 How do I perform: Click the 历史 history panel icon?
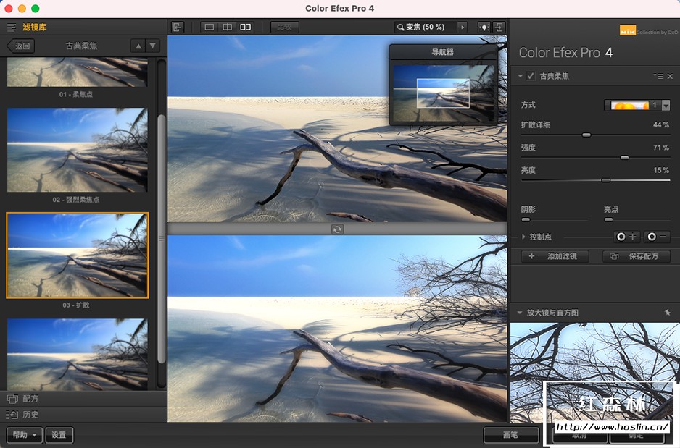pyautogui.click(x=12, y=415)
